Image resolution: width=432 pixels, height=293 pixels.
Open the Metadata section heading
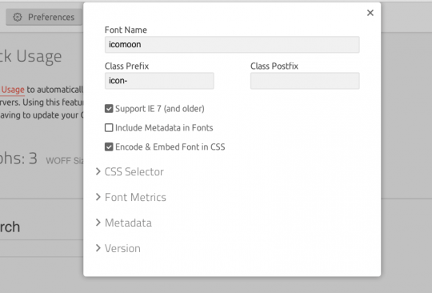pyautogui.click(x=128, y=223)
